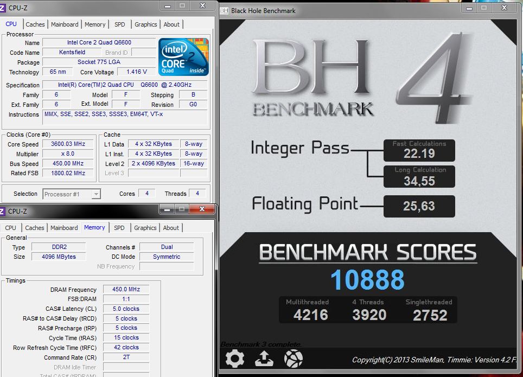
Task: Click the Technology value 65 nm
Action: coord(58,72)
